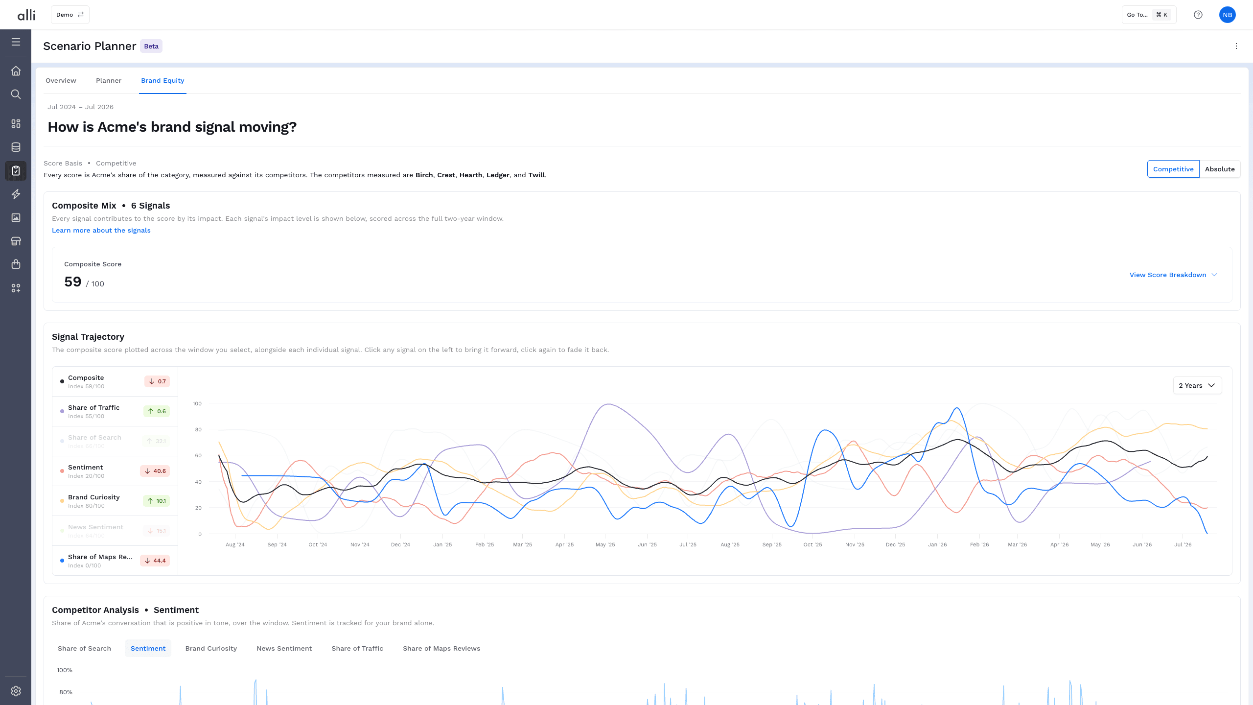1253x705 pixels.
Task: Switch to the Planner tab
Action: tap(109, 81)
